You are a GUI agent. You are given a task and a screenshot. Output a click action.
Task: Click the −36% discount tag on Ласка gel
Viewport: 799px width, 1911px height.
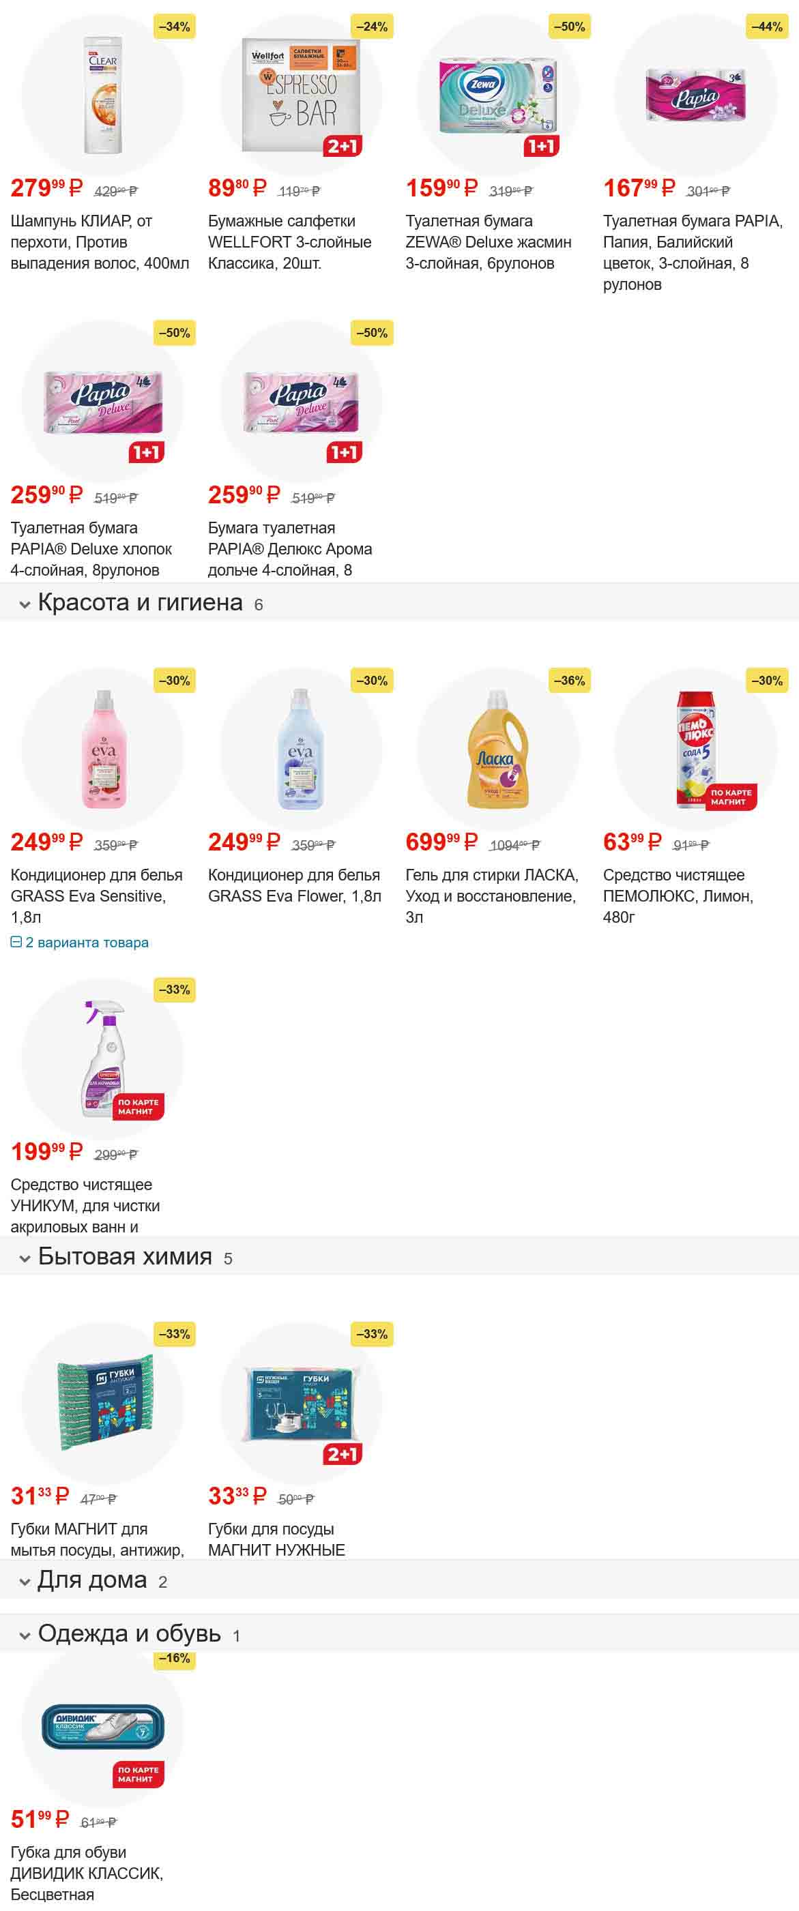[x=569, y=680]
